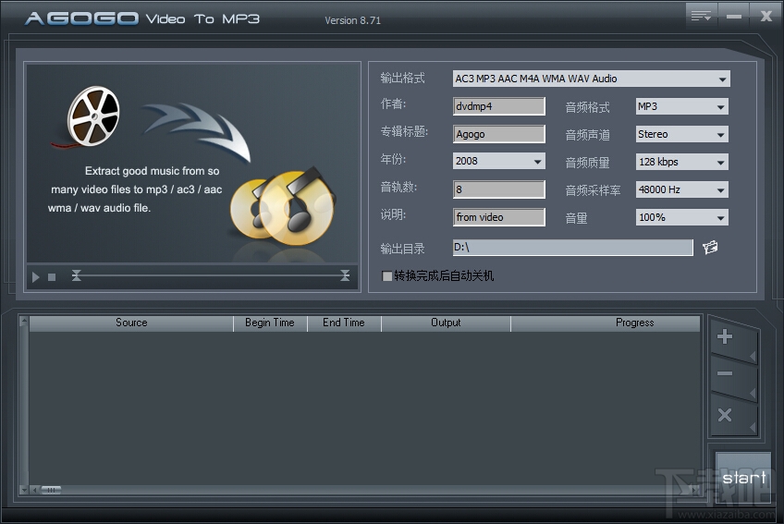
Task: Click the output directory field D:\
Action: pos(572,247)
